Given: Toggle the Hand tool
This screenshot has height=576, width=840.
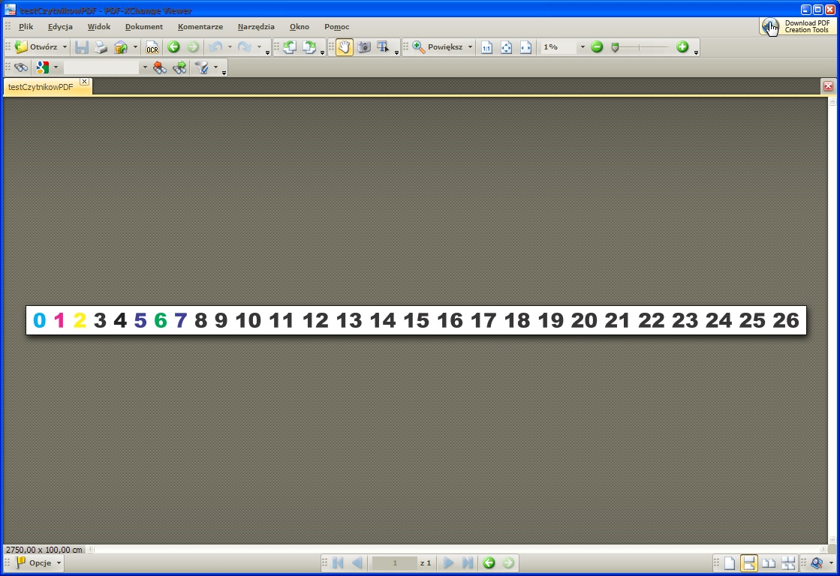Looking at the screenshot, I should pos(345,47).
